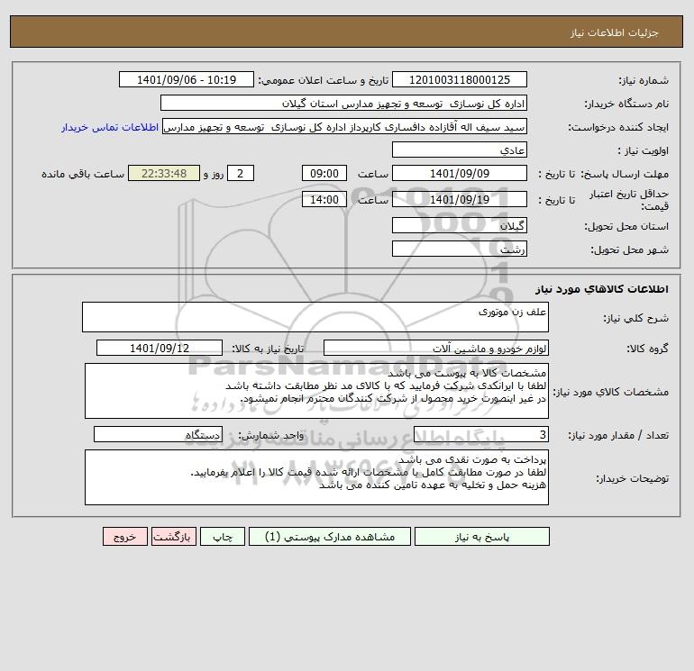This screenshot has height=671, width=694.
Task: Click the goods group field لوازم خودرو
Action: (436, 348)
